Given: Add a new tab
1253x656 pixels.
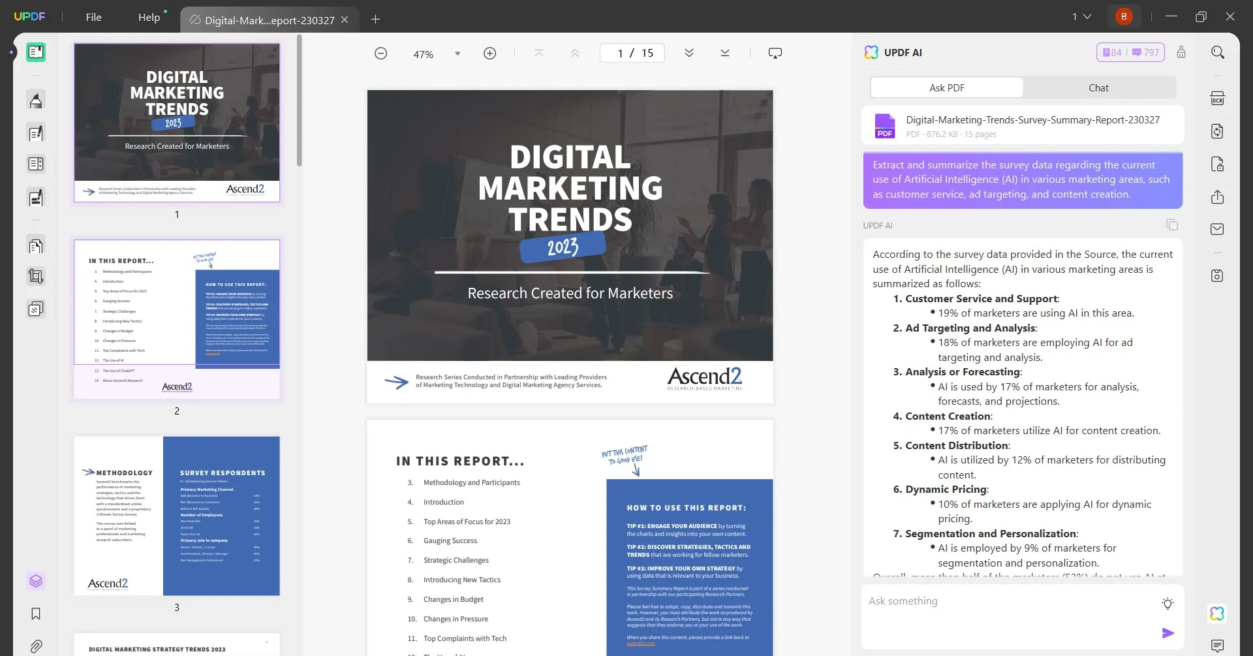Looking at the screenshot, I should pos(375,20).
